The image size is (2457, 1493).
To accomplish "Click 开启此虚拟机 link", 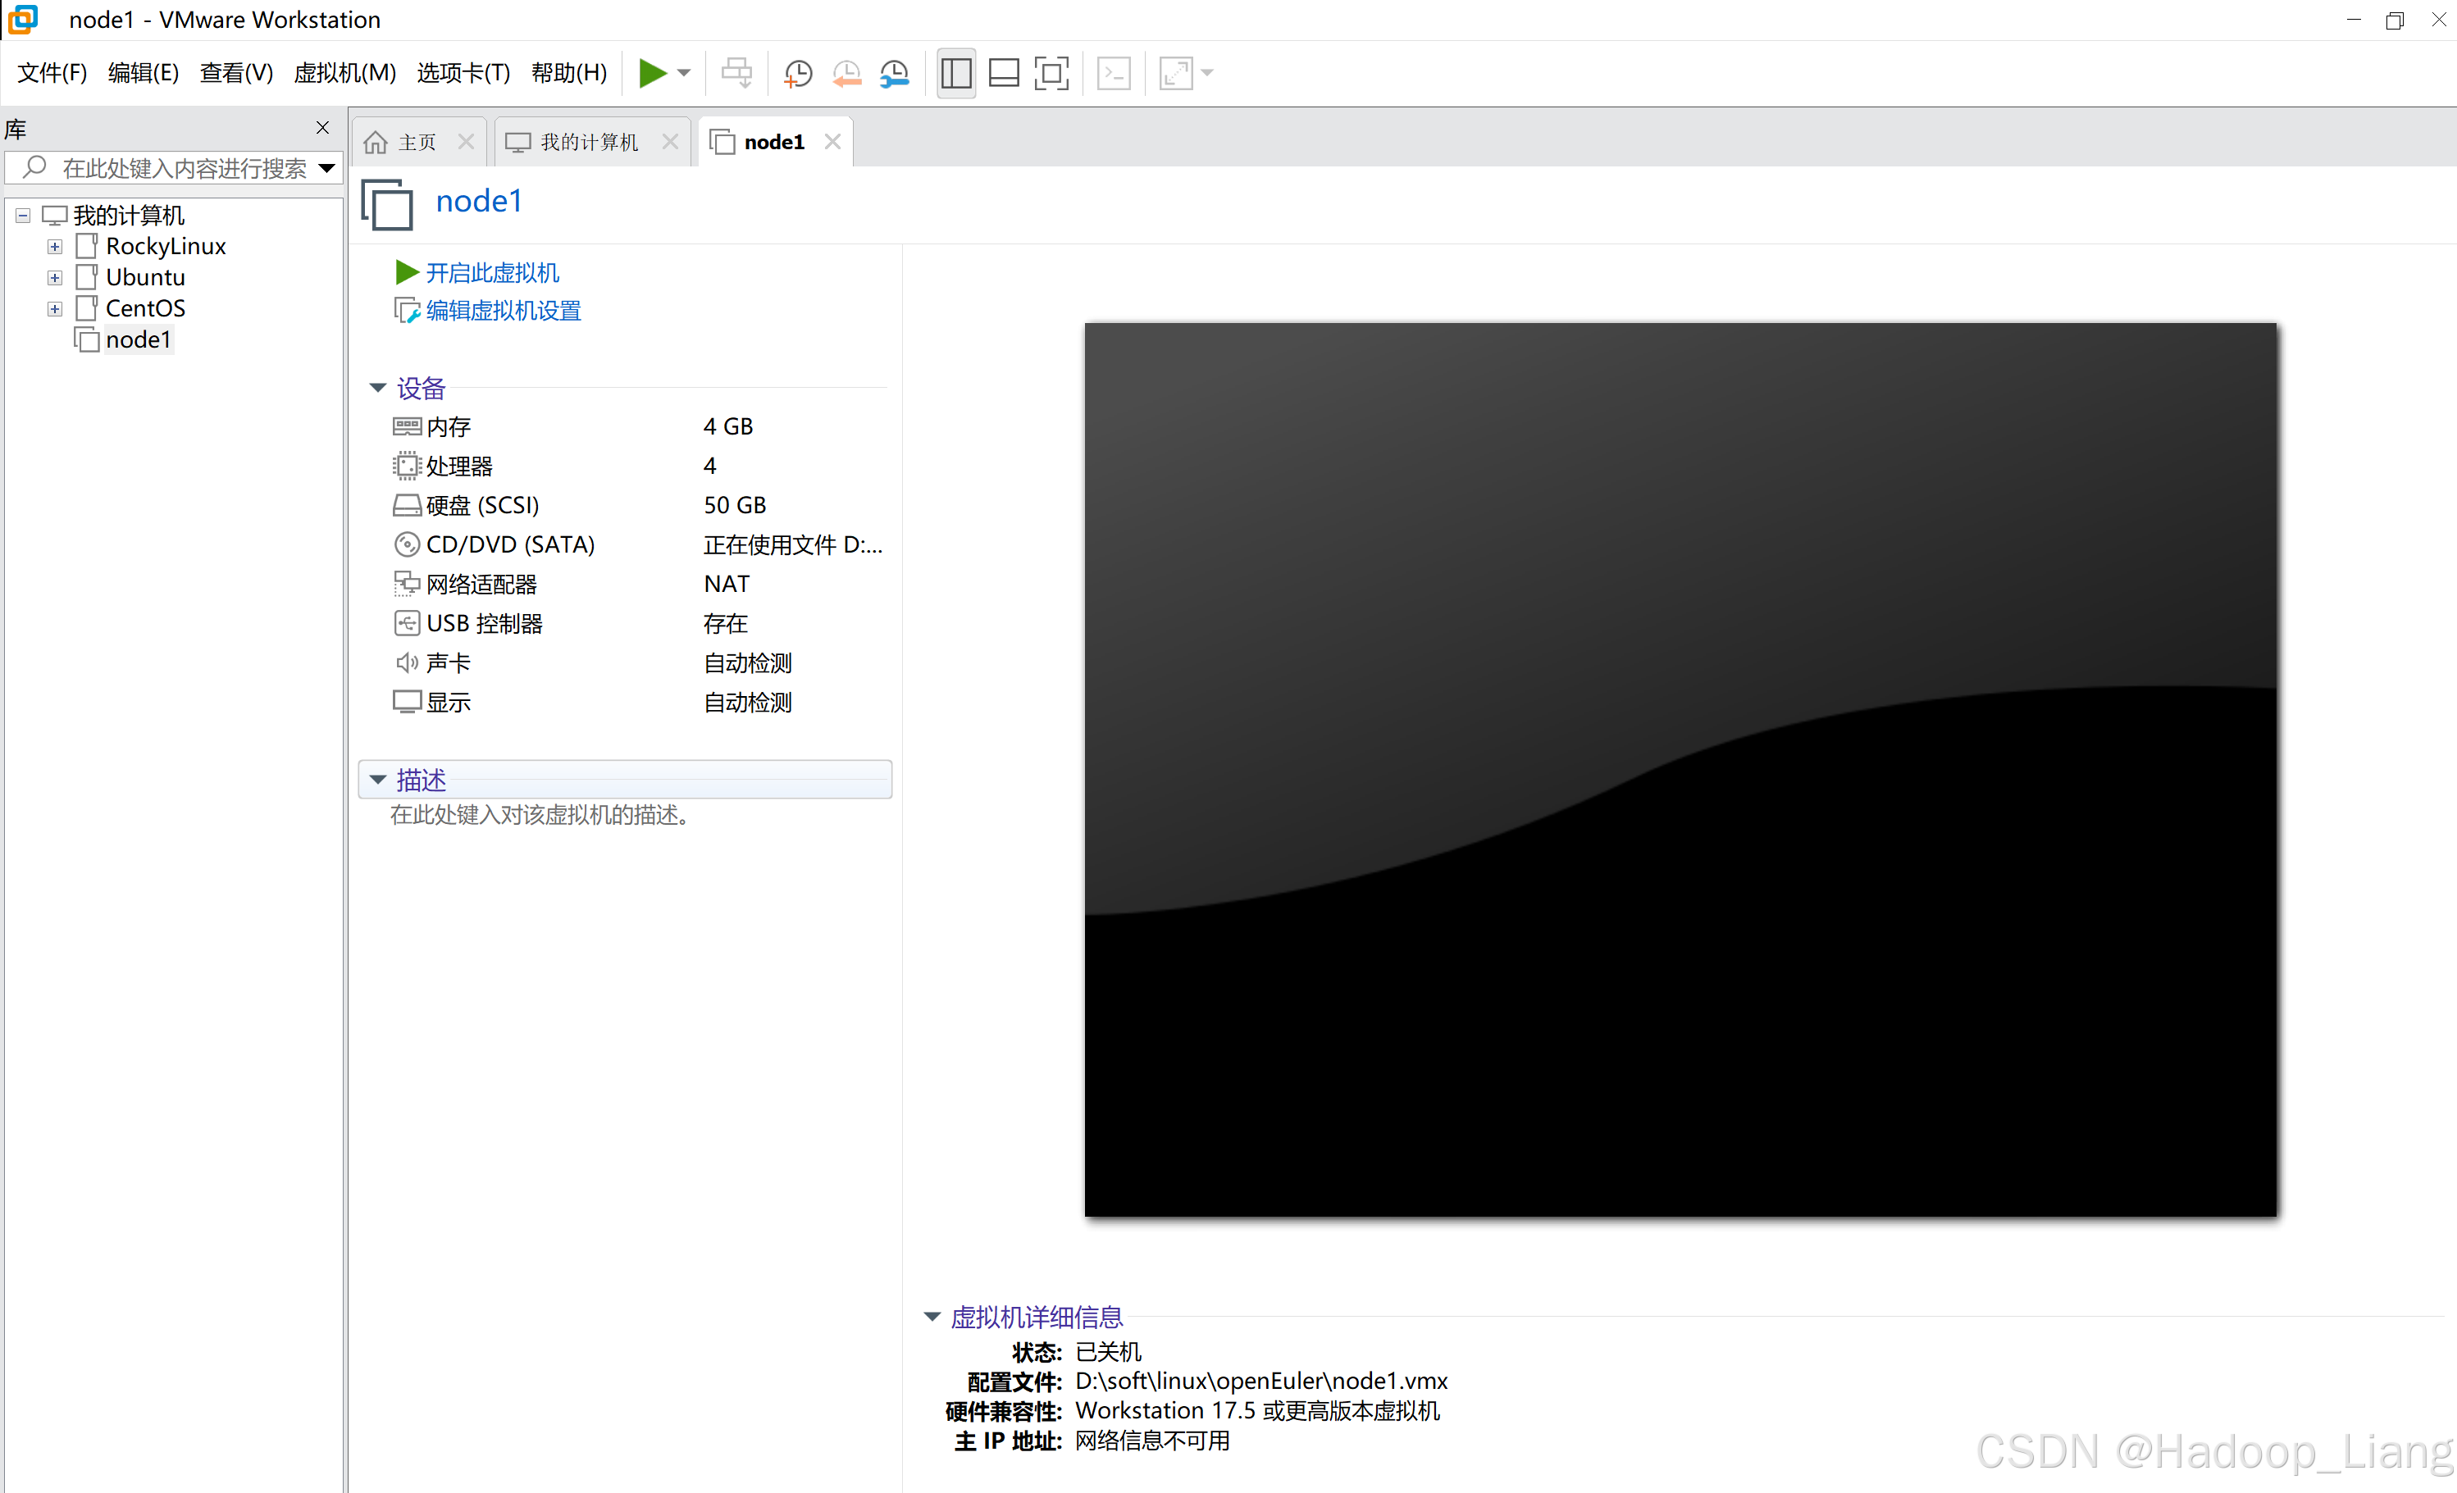I will tap(491, 272).
